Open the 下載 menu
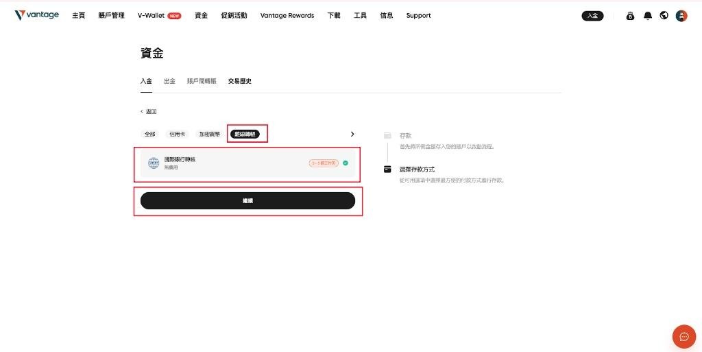 click(x=334, y=16)
